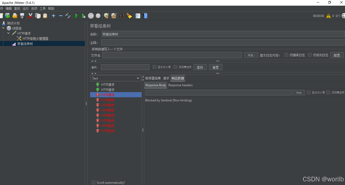Image resolution: width=345 pixels, height=185 pixels.
Task: Click the 配置 configure button
Action: pos(337,55)
